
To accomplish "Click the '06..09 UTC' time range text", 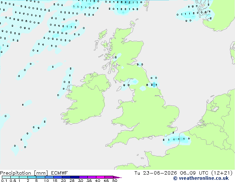I will click(x=194, y=173).
